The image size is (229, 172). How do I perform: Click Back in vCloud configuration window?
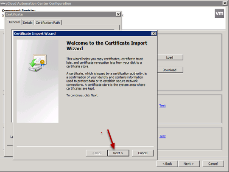point(167,164)
